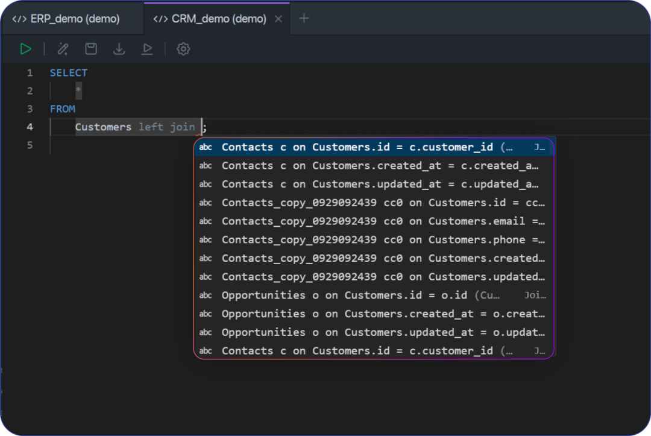Add a new query tab with plus icon
The image size is (651, 436).
[304, 18]
